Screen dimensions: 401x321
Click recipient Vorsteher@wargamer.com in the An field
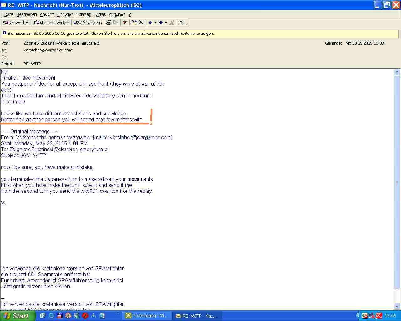tap(48, 50)
